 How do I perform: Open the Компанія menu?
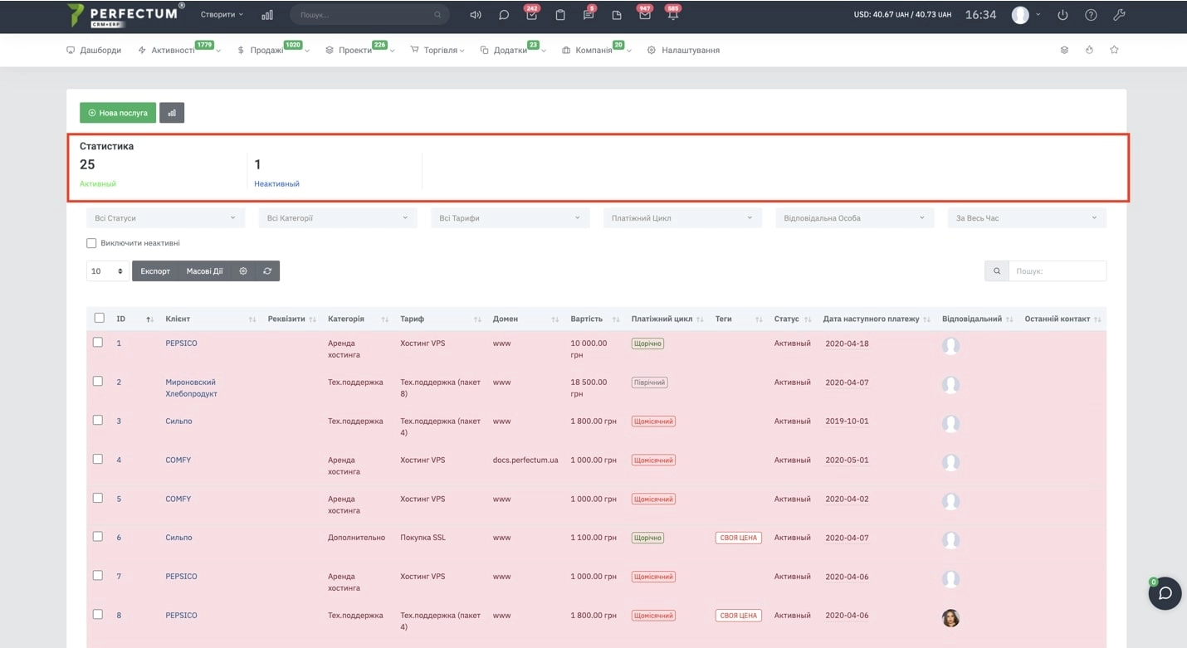pyautogui.click(x=597, y=50)
